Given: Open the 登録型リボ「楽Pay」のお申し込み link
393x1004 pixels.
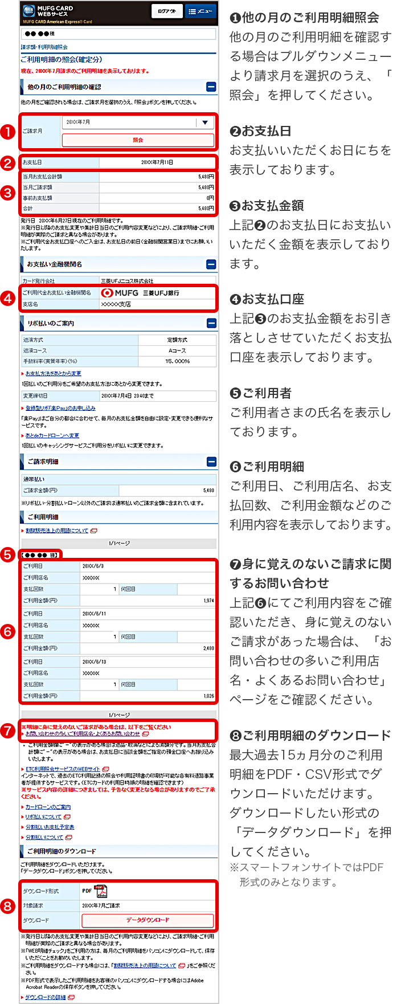Looking at the screenshot, I should click(60, 408).
